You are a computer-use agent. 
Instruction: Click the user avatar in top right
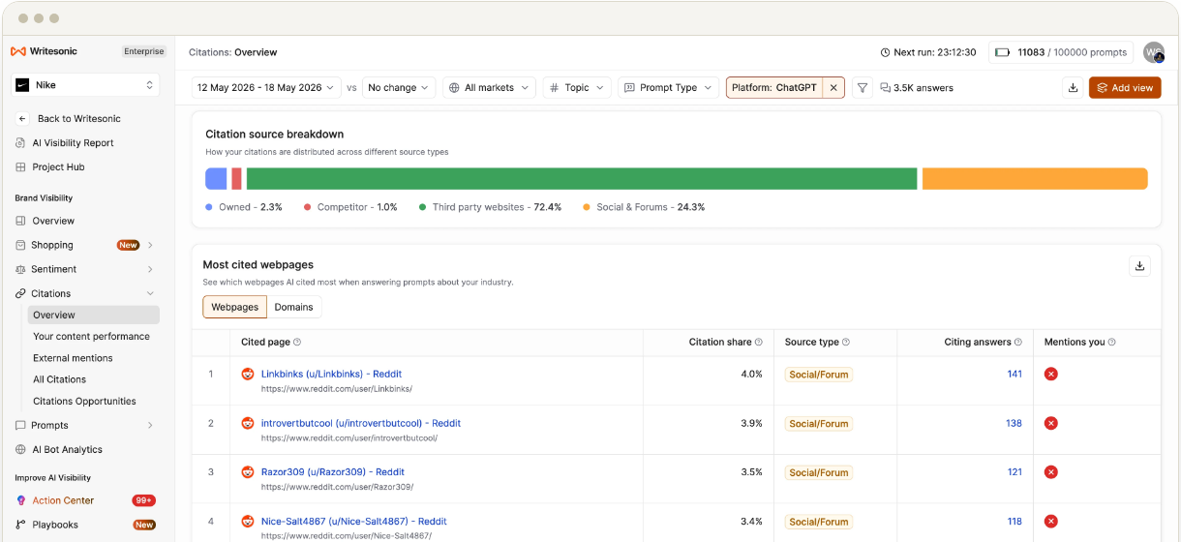point(1153,52)
